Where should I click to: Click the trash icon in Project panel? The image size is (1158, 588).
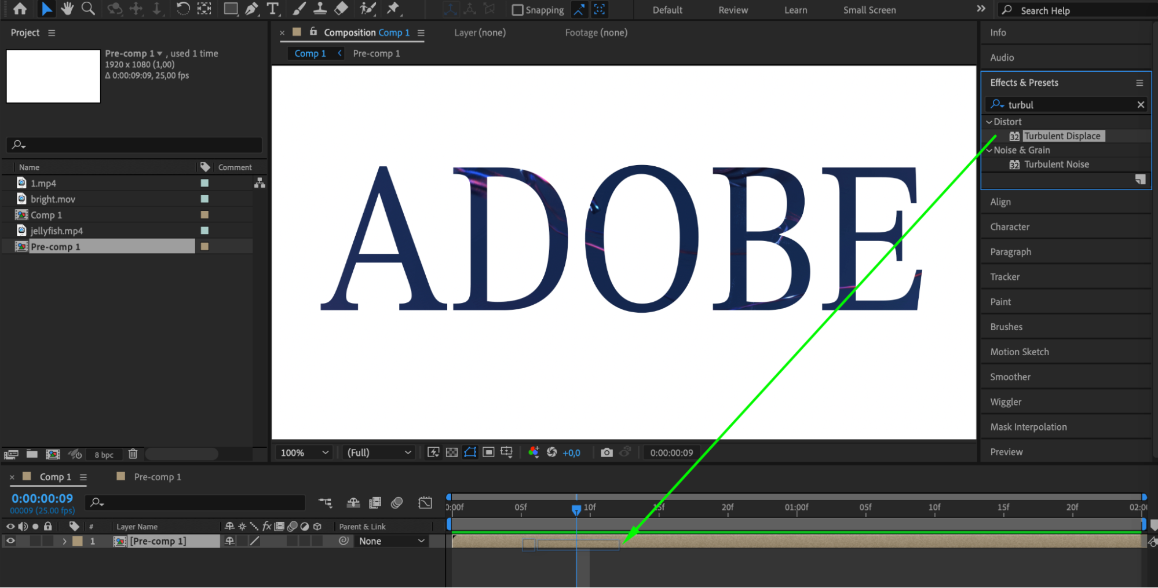133,454
